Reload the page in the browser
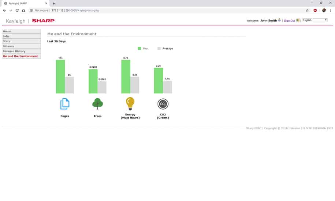Viewport: 335px width, 201px height. [x=17, y=11]
